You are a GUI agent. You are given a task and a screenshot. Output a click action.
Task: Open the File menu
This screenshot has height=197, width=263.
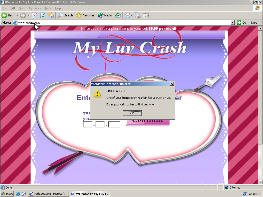pyautogui.click(x=4, y=8)
